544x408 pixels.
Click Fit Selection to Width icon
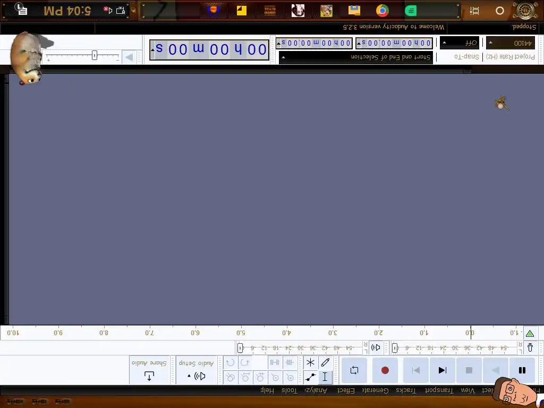(260, 377)
